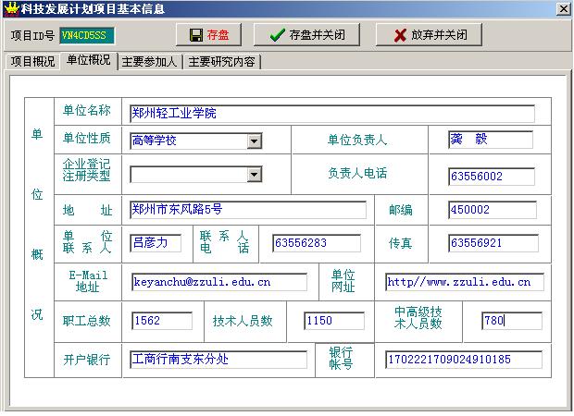The height and width of the screenshot is (416, 574).
Task: Click the E-Mail address field
Action: 218,282
